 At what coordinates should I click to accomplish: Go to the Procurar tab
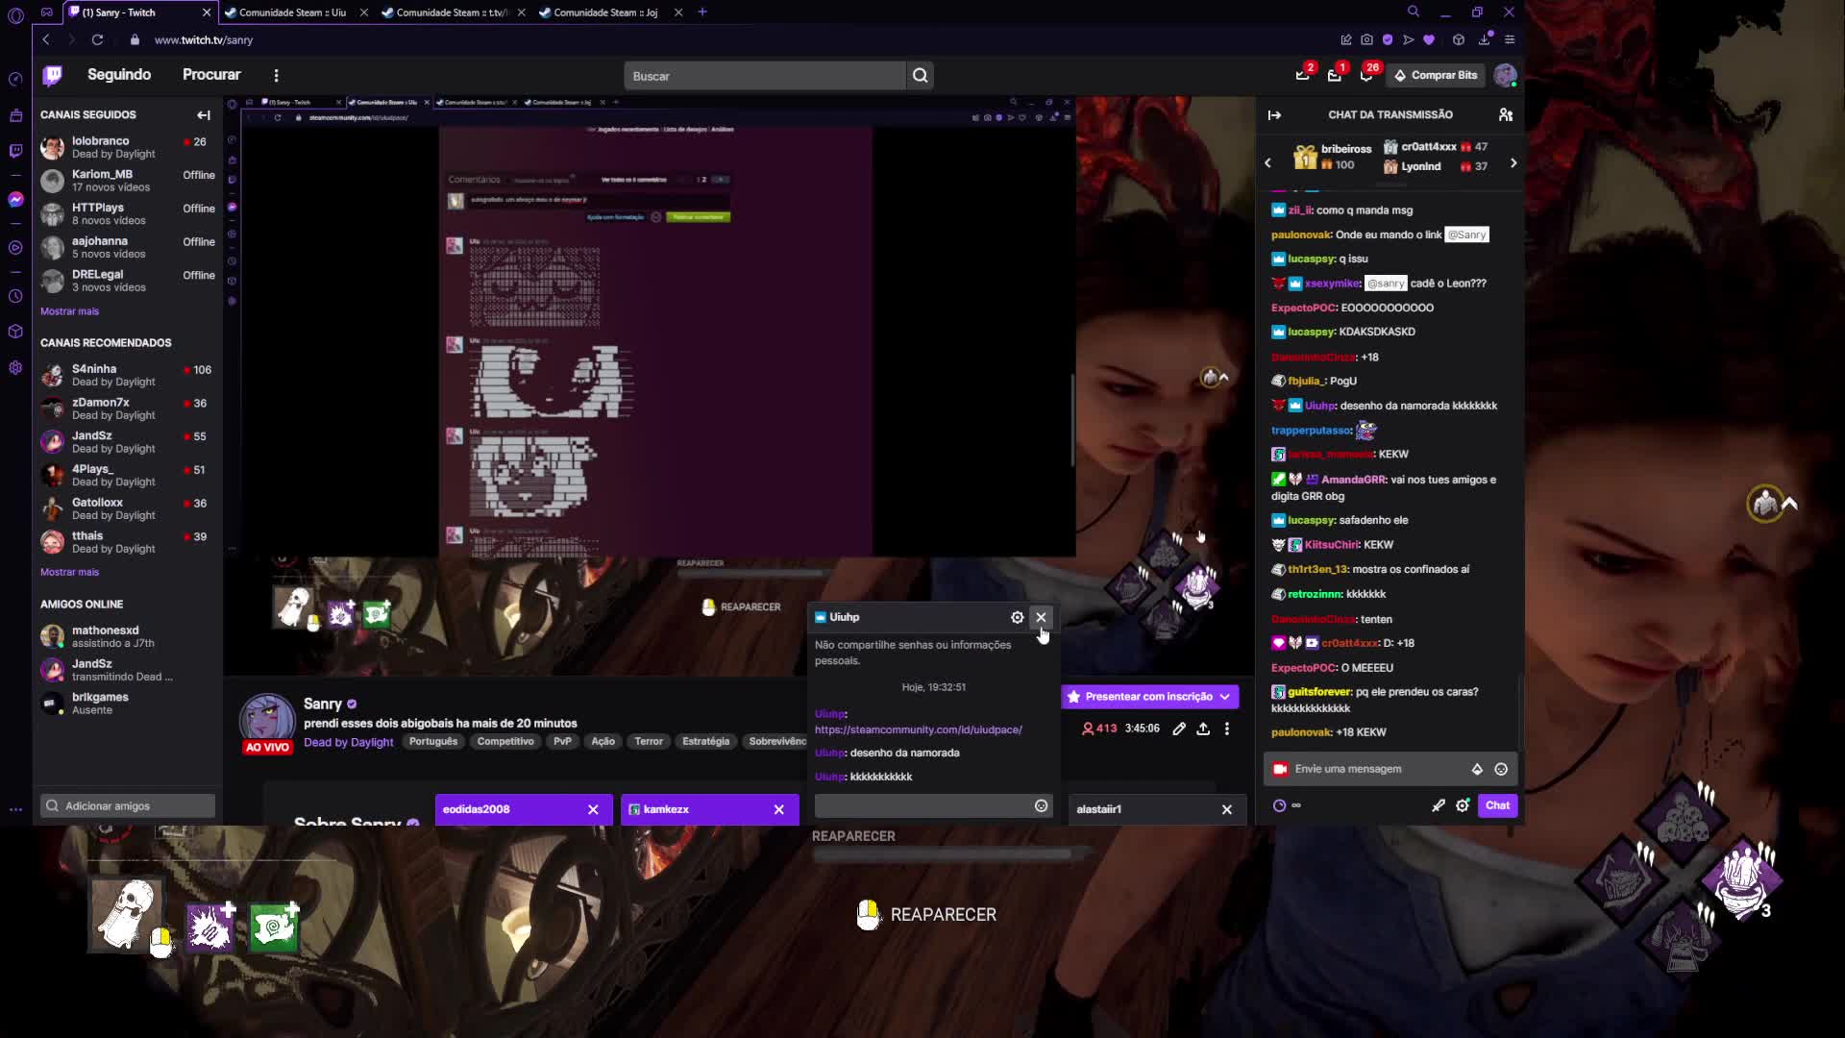211,75
